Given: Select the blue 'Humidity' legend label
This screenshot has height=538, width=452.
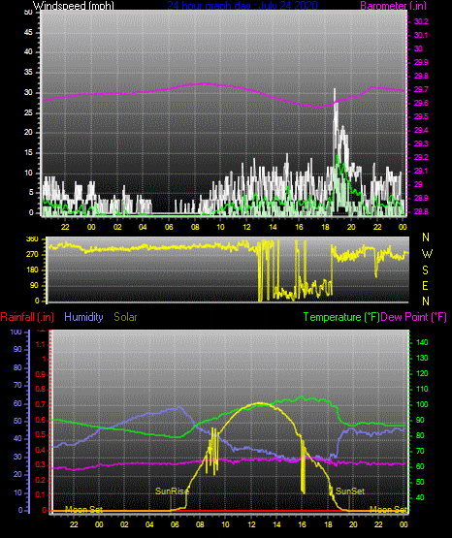Looking at the screenshot, I should click(x=83, y=317).
